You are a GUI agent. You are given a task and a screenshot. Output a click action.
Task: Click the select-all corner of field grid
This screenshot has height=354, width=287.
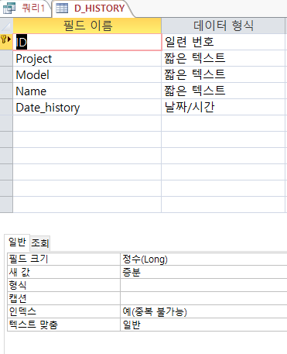(6, 26)
